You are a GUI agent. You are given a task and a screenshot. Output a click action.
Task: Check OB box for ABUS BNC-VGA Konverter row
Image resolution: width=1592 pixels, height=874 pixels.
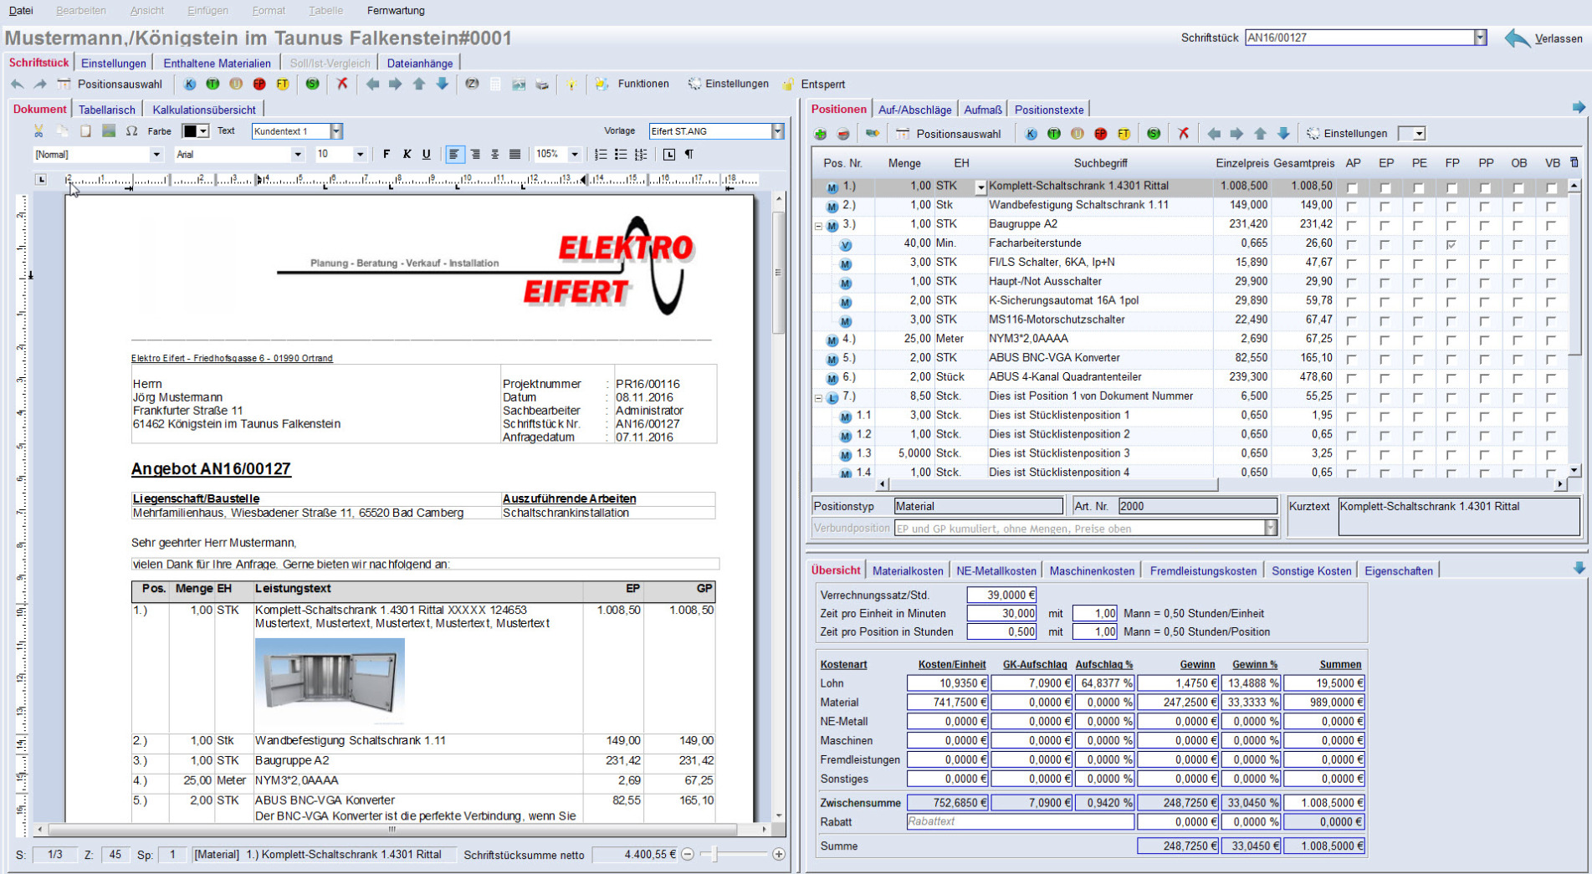click(1518, 360)
